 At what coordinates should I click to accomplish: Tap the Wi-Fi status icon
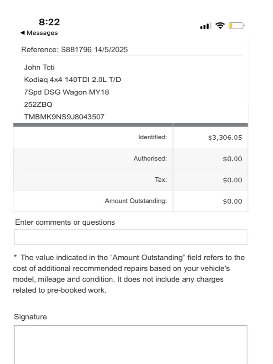pyautogui.click(x=220, y=26)
